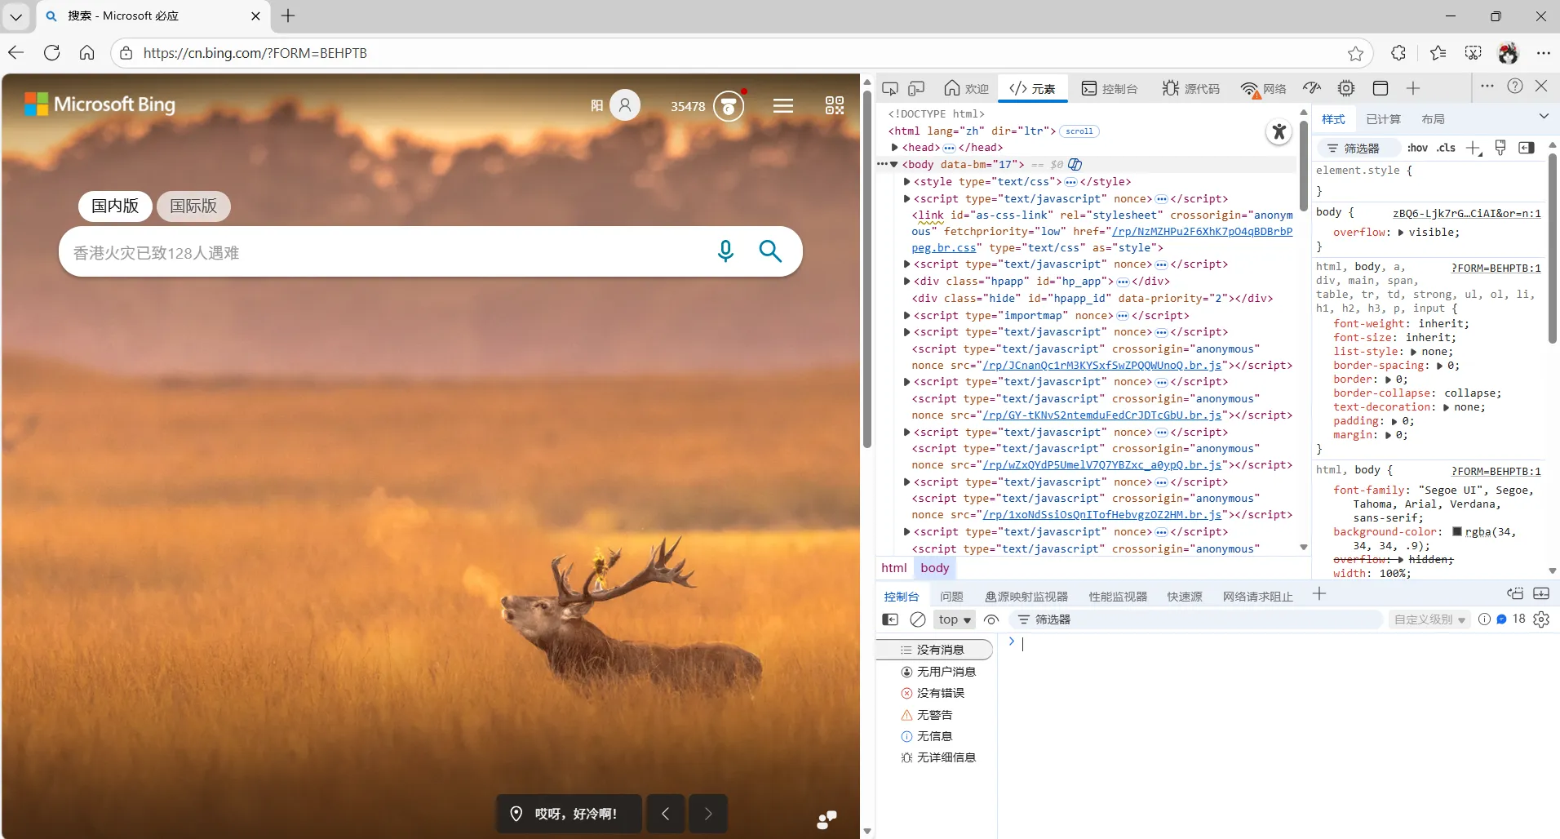Open console settings gear

click(x=1540, y=619)
